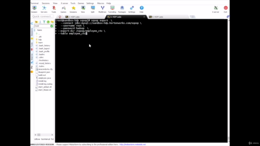Select the start_hbase.sh file
260x146 pixels.
pyautogui.click(x=45, y=90)
